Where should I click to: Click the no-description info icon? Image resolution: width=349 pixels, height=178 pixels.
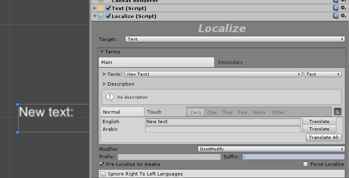110,97
